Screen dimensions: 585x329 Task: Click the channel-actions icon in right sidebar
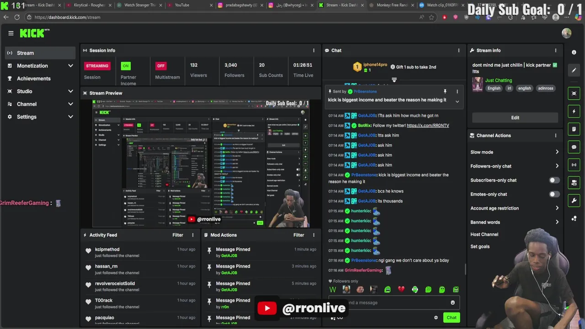(574, 183)
